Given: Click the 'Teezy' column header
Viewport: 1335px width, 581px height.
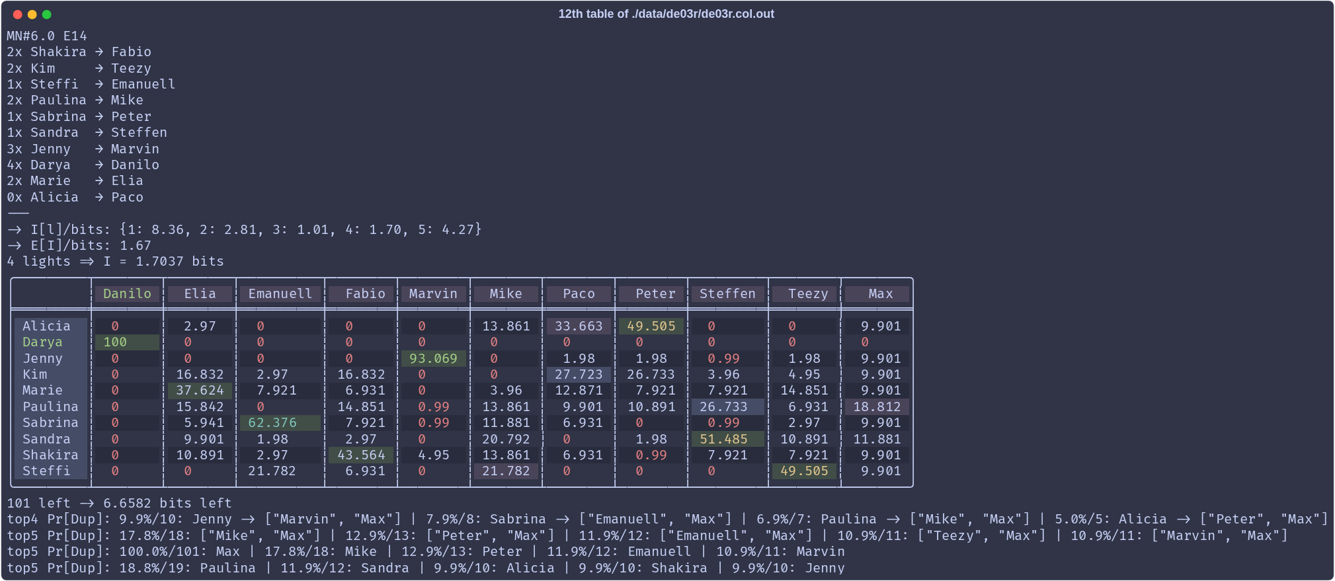Looking at the screenshot, I should 805,294.
